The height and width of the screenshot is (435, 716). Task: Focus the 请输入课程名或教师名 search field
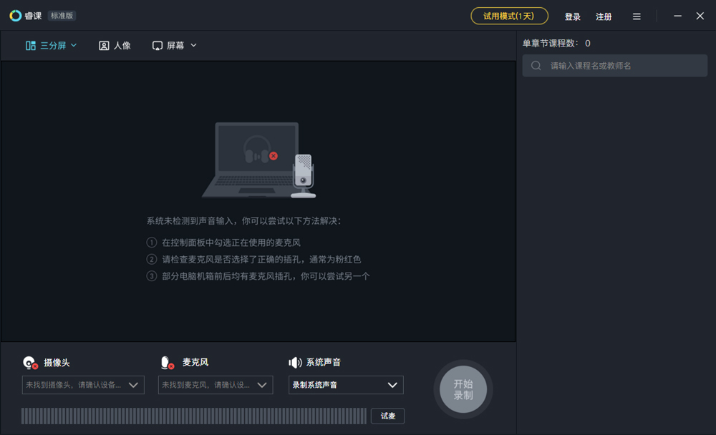click(x=614, y=66)
